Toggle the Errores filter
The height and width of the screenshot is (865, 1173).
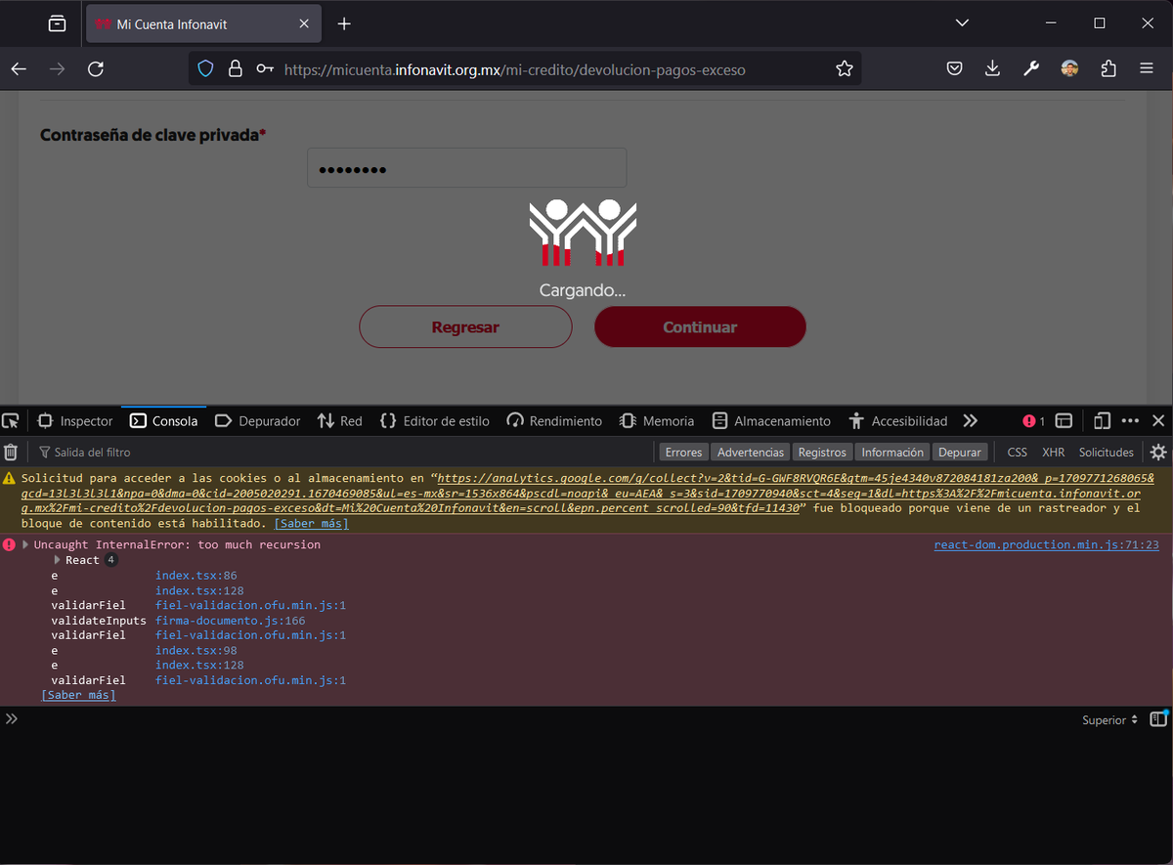coord(683,453)
